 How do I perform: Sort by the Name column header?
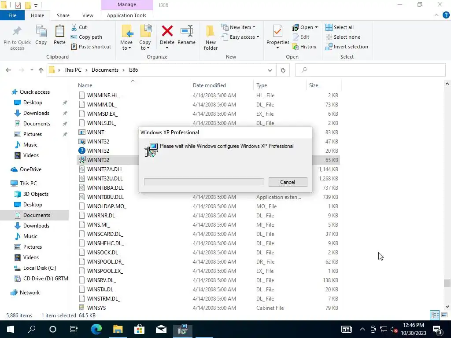point(85,85)
